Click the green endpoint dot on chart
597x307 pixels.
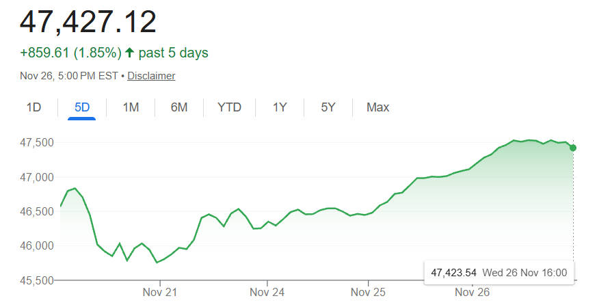573,148
